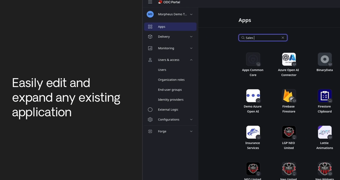This screenshot has width=340, height=180.
Task: Open the Apps Common Core app icon
Action: tap(253, 59)
